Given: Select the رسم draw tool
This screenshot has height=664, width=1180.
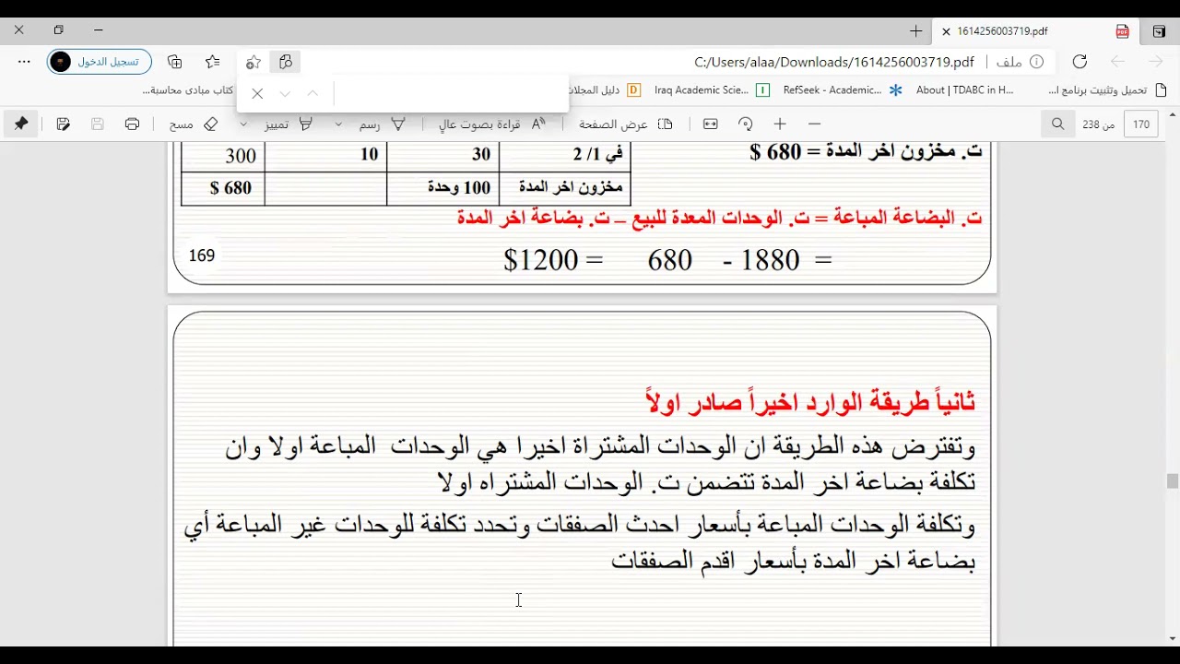Looking at the screenshot, I should 383,124.
